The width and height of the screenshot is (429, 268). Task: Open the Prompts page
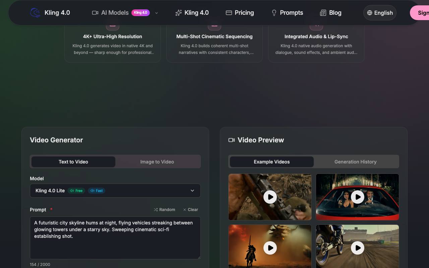(x=287, y=13)
